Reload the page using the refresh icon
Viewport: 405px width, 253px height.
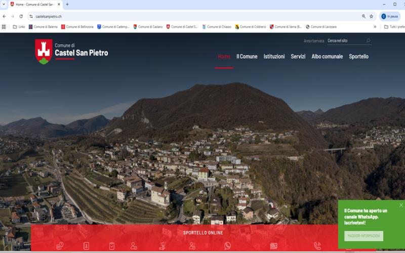pyautogui.click(x=21, y=16)
